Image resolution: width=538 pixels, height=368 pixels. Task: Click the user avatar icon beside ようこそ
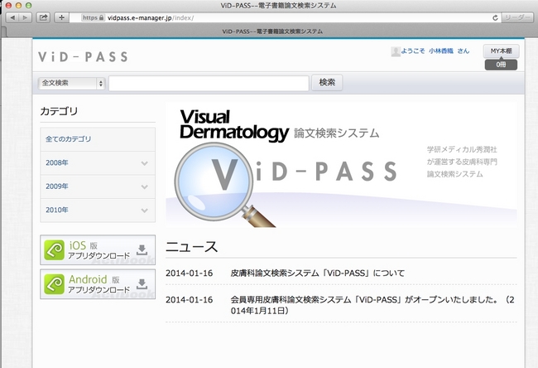[x=396, y=51]
